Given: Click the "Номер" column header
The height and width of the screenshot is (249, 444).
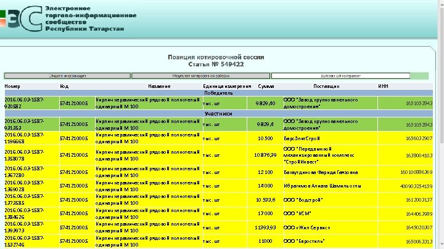Looking at the screenshot, I should pyautogui.click(x=12, y=86).
